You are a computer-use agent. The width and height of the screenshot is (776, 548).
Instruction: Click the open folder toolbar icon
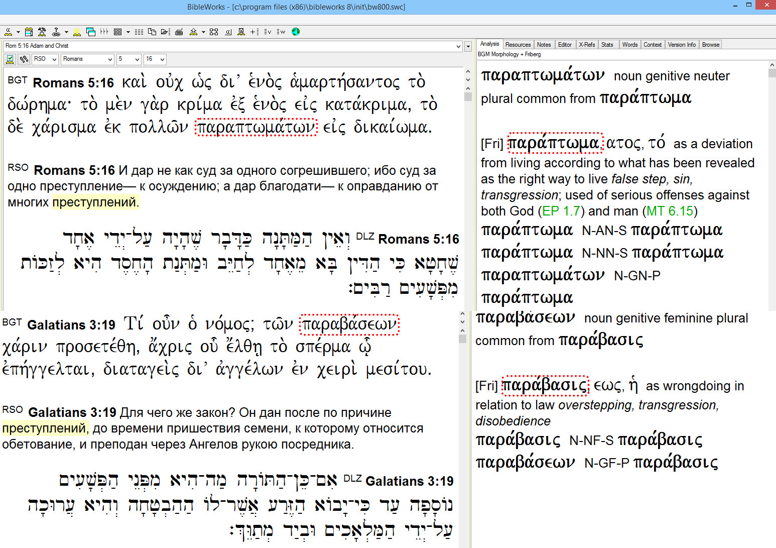point(166,32)
